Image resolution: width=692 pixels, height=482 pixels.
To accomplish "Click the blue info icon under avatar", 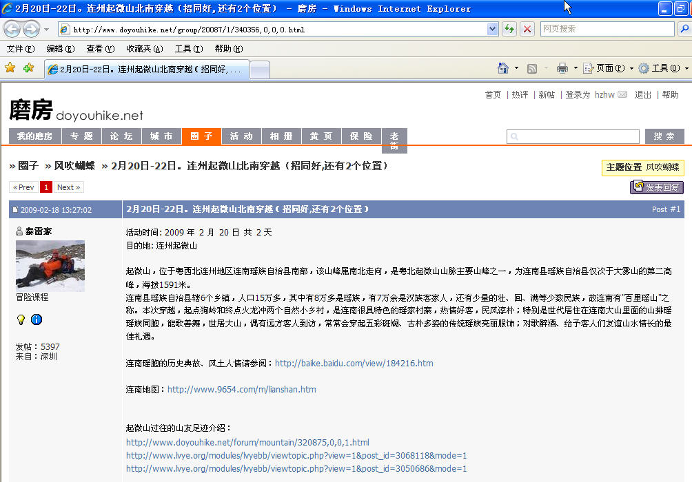I will [x=37, y=319].
